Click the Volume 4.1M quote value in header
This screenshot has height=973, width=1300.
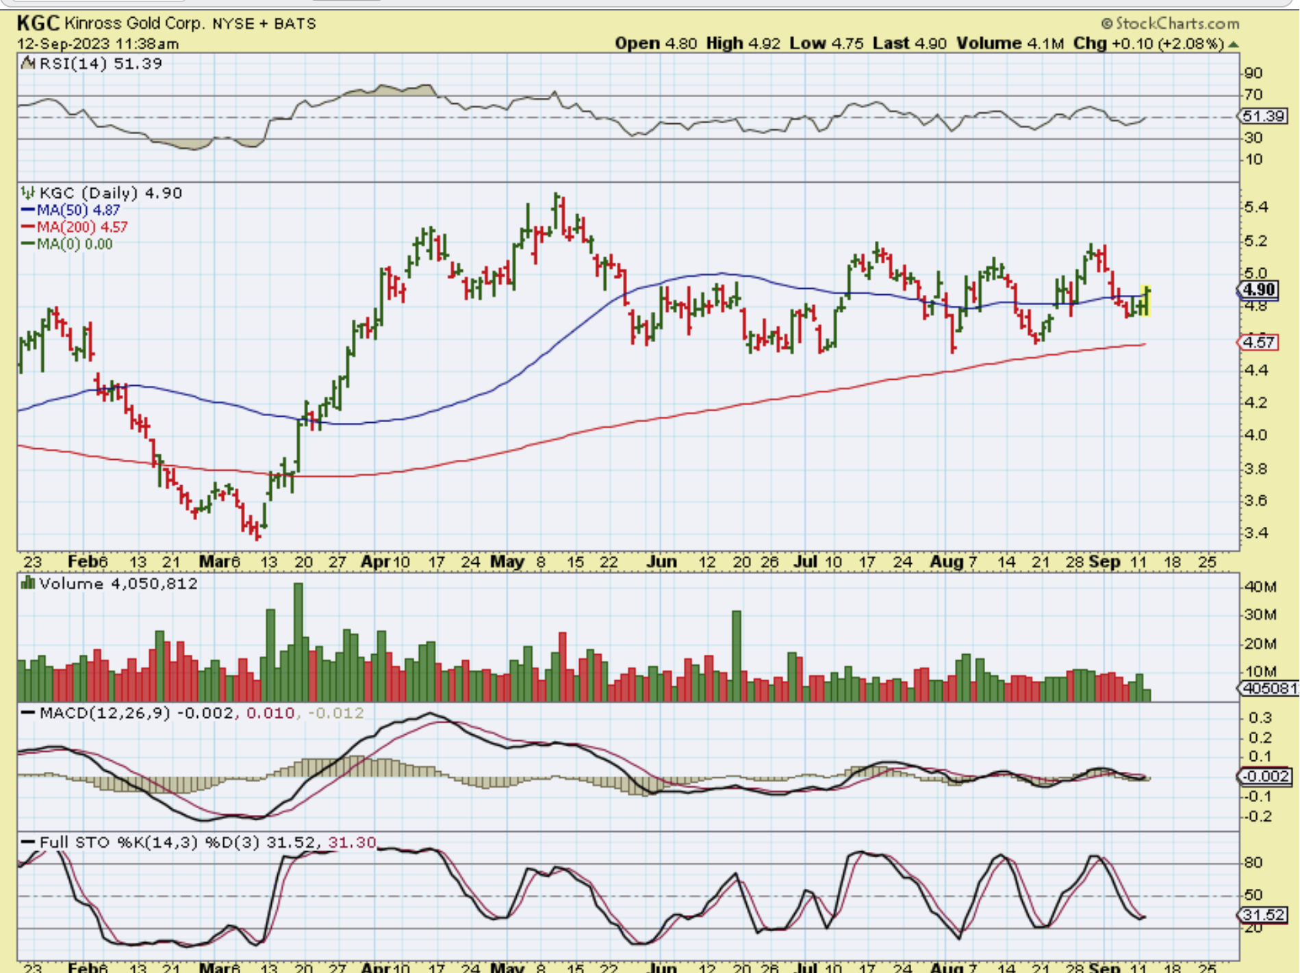pos(1010,43)
